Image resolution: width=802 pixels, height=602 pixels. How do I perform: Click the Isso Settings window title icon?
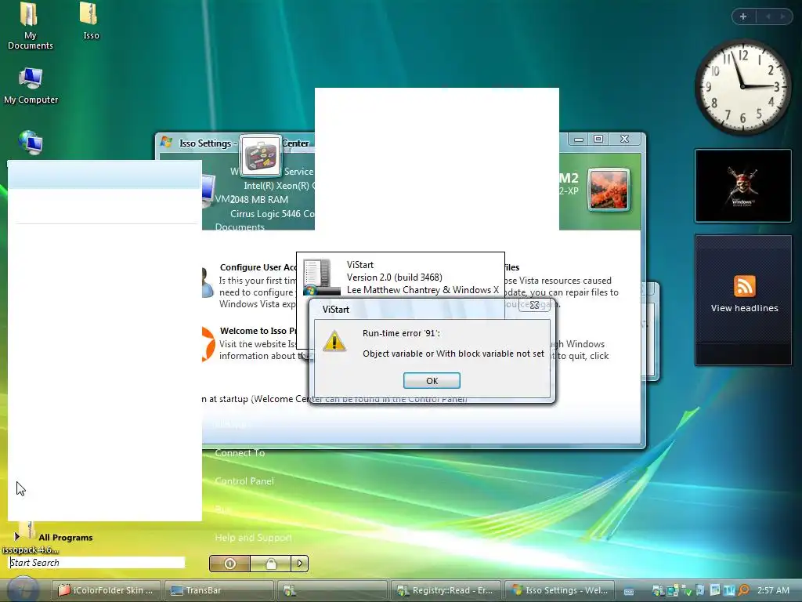pos(166,142)
